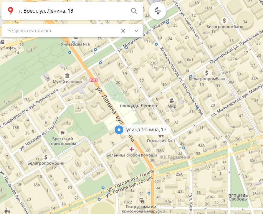Click the Белагропромбанк dollar icon on Пушкинская
Viewport: 263px width, 214px height.
(x=207, y=73)
